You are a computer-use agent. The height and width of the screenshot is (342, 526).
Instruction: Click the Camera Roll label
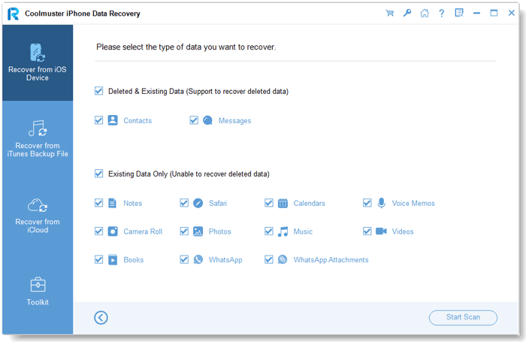click(143, 232)
